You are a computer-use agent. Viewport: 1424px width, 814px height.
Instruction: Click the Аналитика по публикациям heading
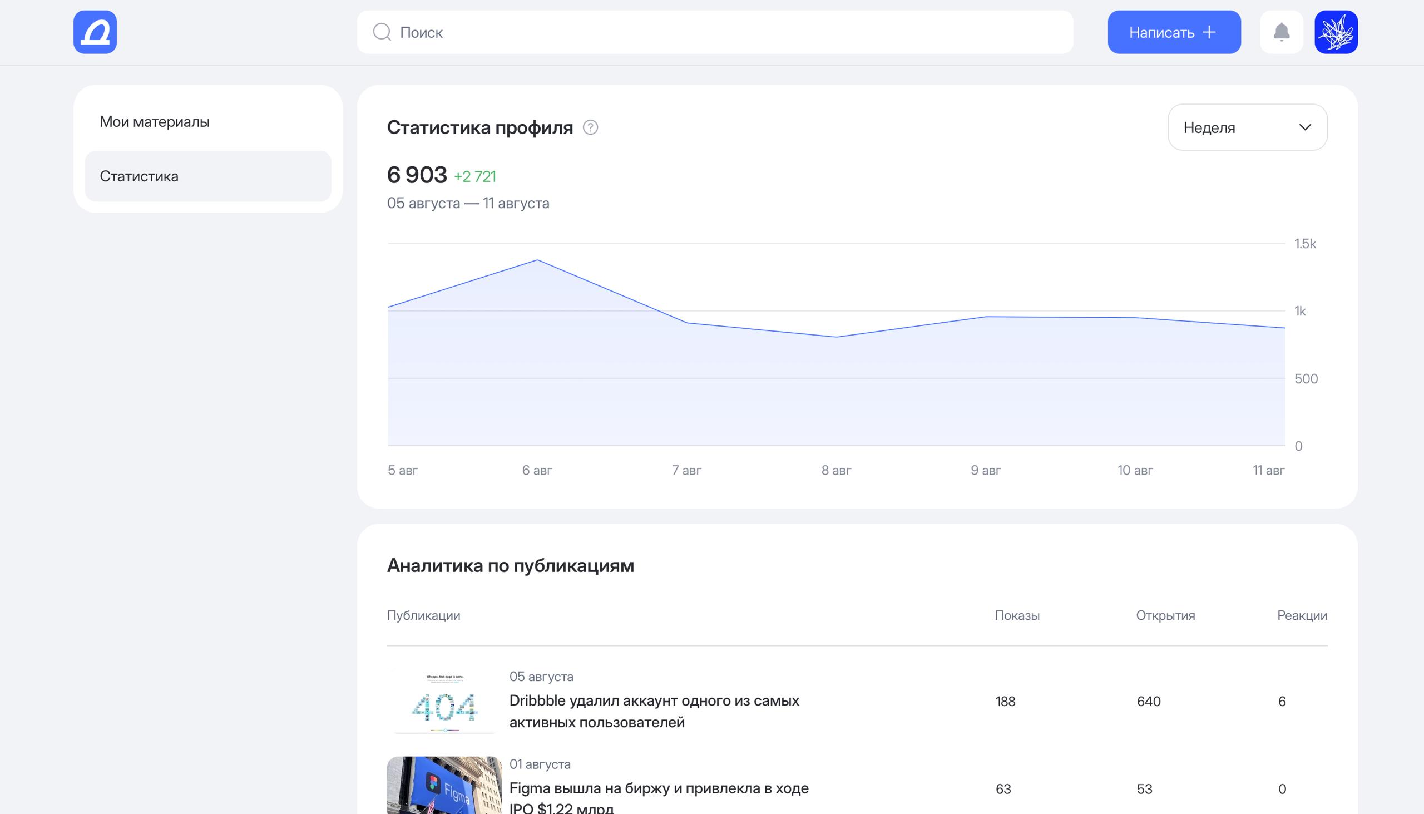[x=511, y=566]
